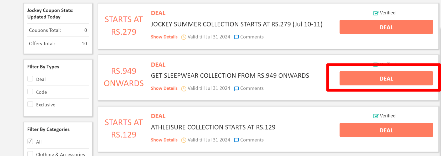Click the clock icon on Athleisure deal

click(x=184, y=140)
